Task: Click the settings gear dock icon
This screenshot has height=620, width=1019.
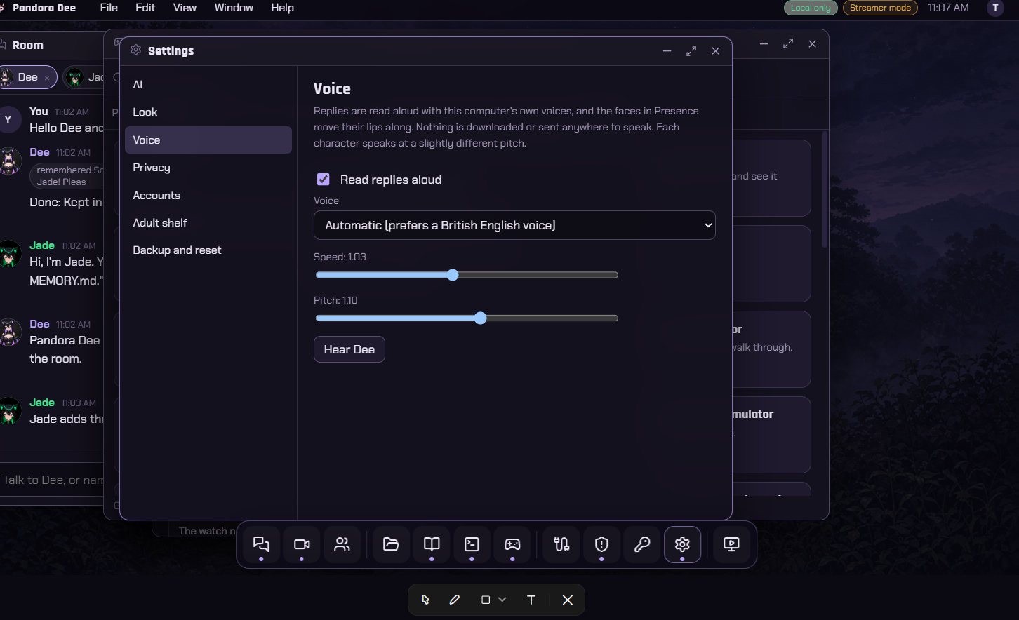Action: point(682,544)
